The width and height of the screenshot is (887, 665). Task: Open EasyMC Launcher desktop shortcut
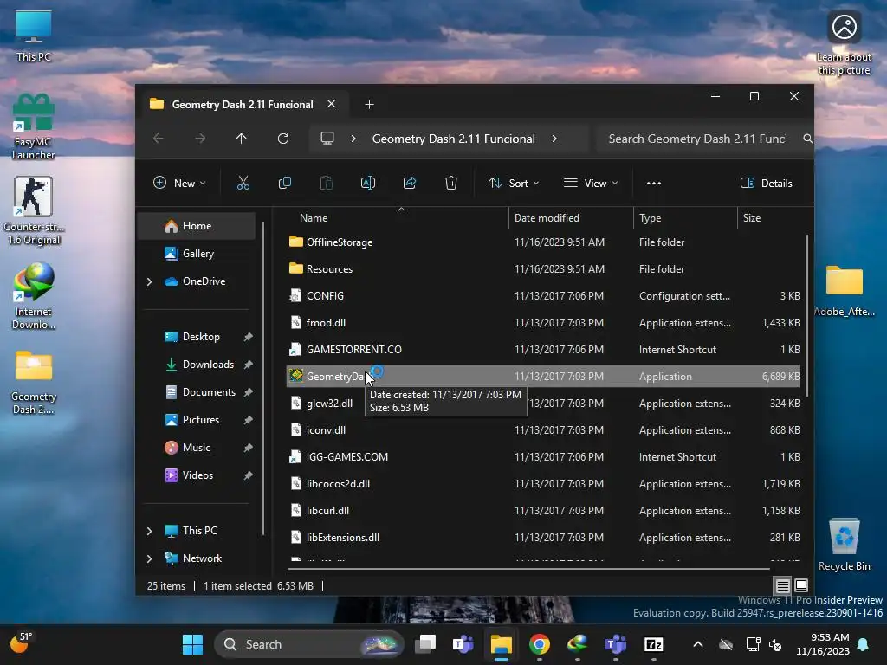click(34, 126)
